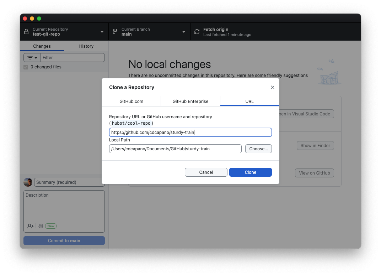Click the red window close button

(25, 19)
